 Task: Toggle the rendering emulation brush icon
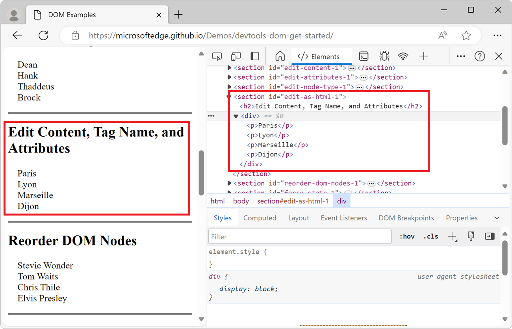pos(471,236)
